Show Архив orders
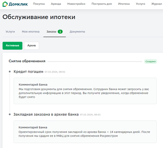This screenshot has width=163, height=148. [31, 46]
